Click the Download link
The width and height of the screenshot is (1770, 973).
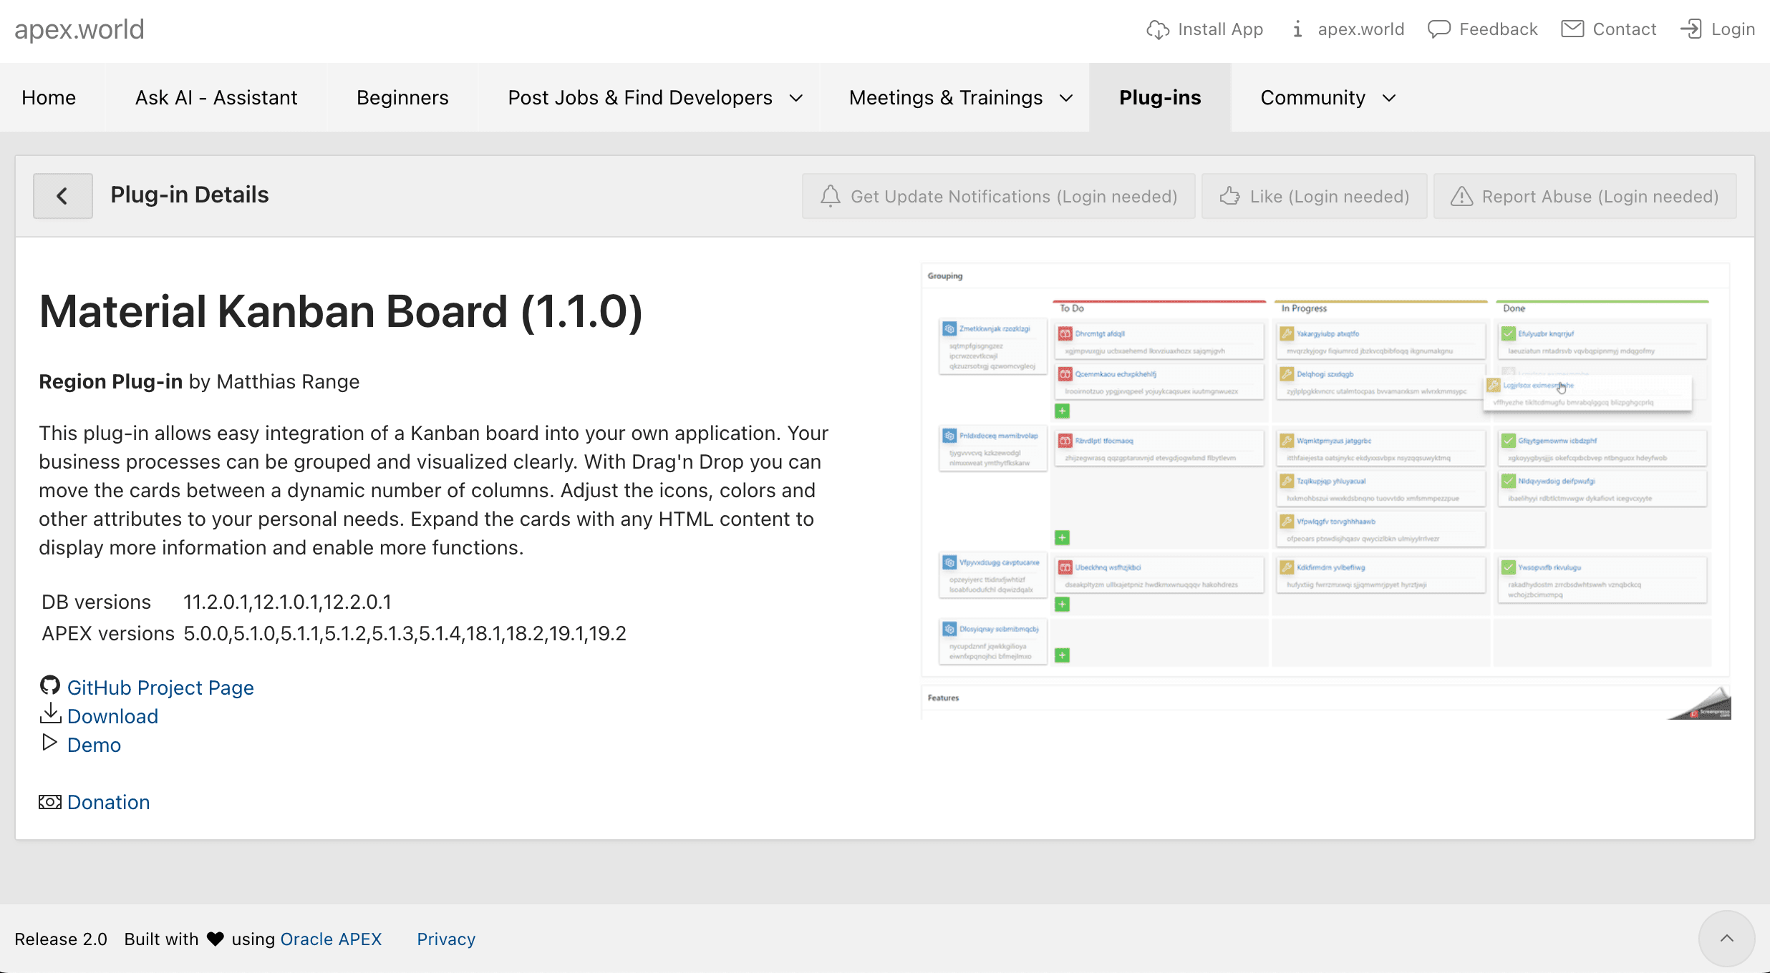(x=112, y=716)
